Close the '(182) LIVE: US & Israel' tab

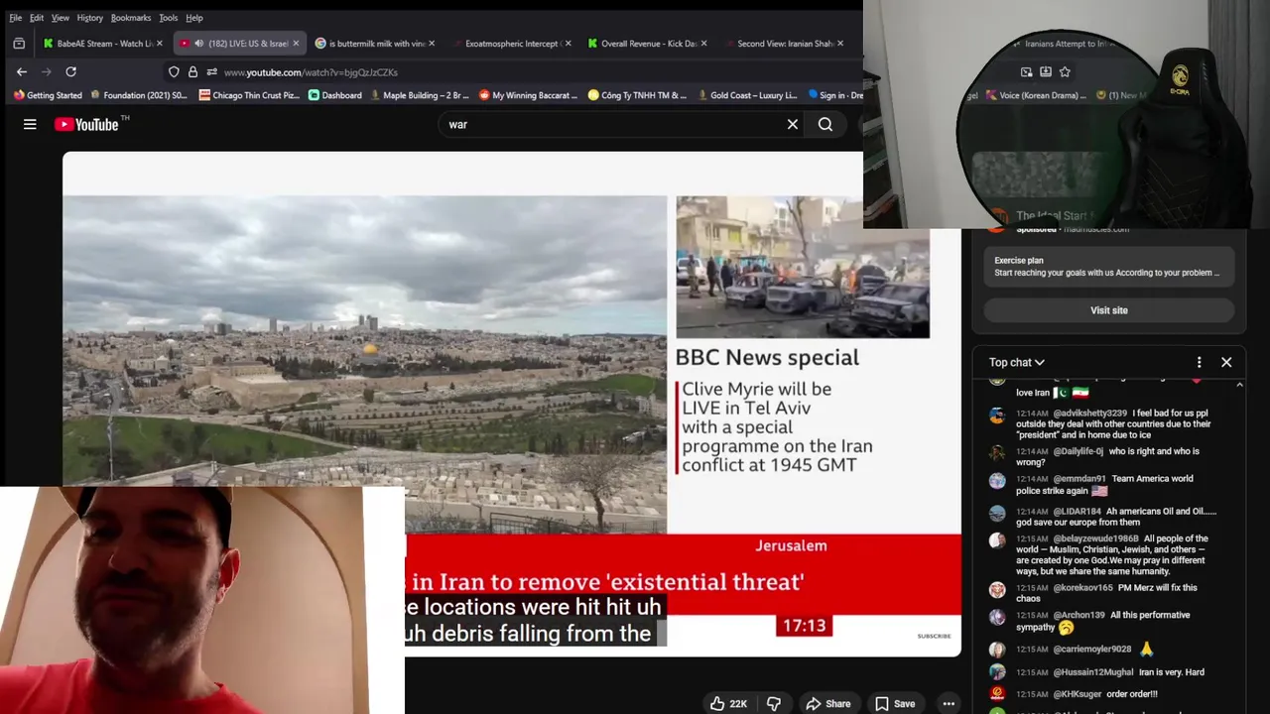(296, 44)
